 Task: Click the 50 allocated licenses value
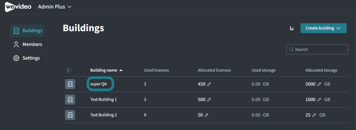click(x=200, y=115)
